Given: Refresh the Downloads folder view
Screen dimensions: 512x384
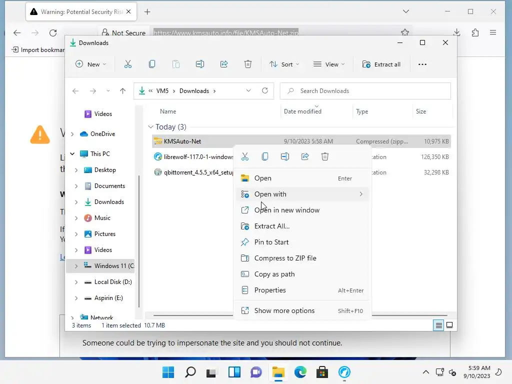Looking at the screenshot, I should [265, 91].
